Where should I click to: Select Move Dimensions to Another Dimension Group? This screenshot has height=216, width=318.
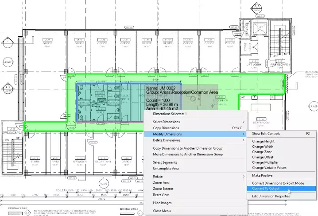point(188,154)
